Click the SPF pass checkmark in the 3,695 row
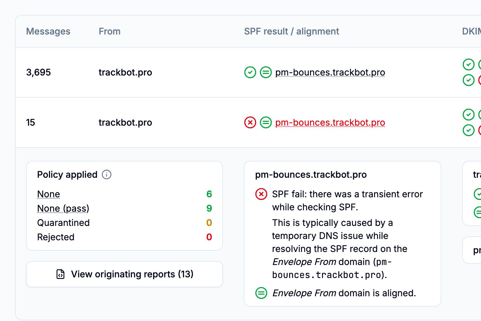Image resolution: width=481 pixels, height=321 pixels. [250, 72]
